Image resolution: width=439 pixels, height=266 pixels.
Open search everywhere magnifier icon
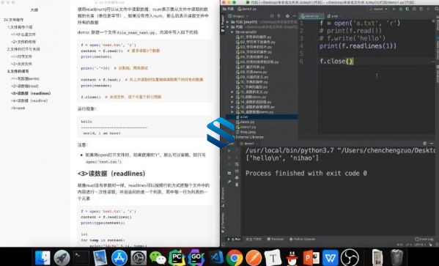436,10
